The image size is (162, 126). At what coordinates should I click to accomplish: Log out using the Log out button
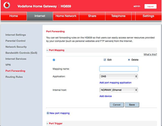(x=150, y=6)
